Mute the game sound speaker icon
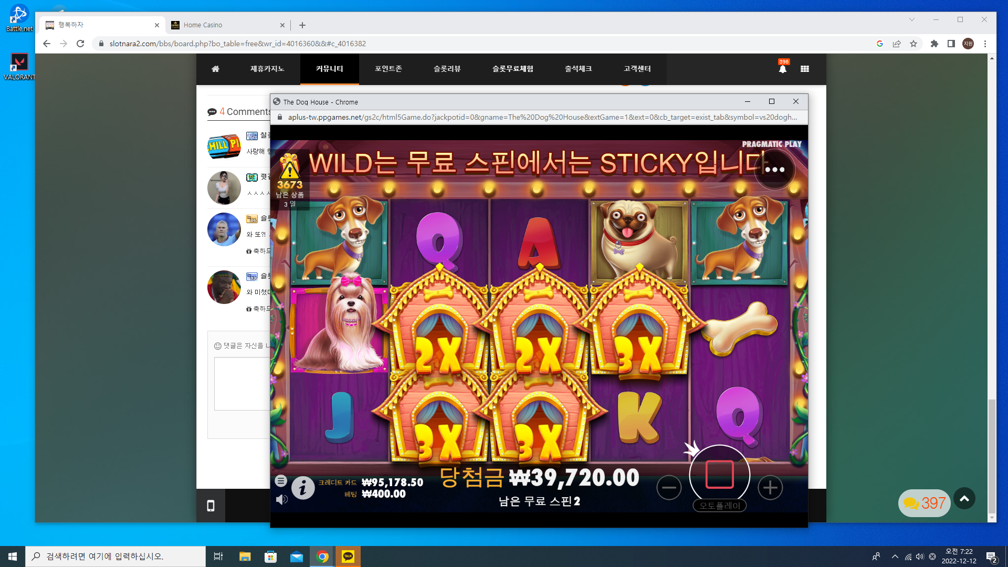1008x567 pixels. point(282,499)
